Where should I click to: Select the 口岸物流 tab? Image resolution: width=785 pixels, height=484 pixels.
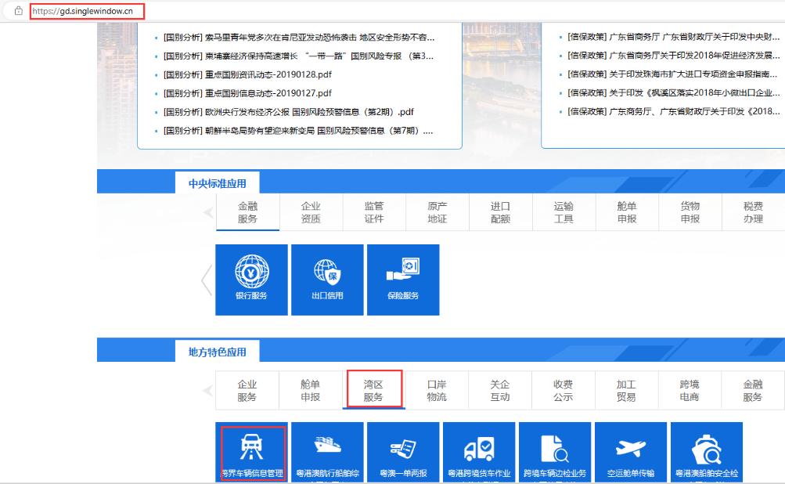pos(437,390)
